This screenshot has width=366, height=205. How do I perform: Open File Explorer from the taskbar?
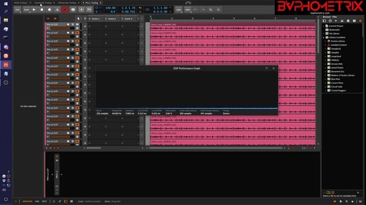pos(6,20)
